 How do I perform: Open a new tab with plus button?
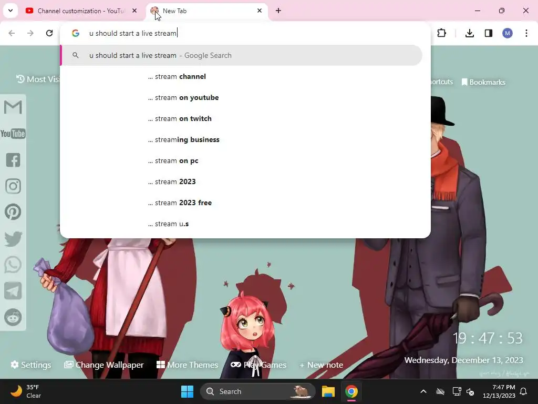tap(278, 11)
